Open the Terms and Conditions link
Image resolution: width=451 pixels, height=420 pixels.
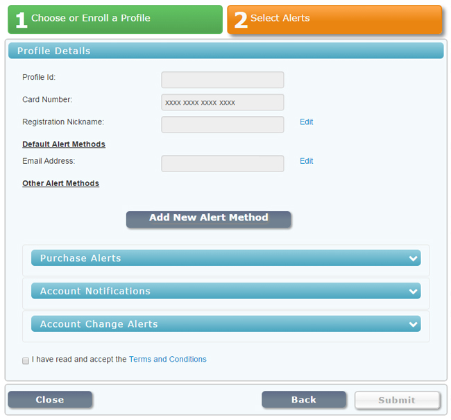tap(168, 360)
